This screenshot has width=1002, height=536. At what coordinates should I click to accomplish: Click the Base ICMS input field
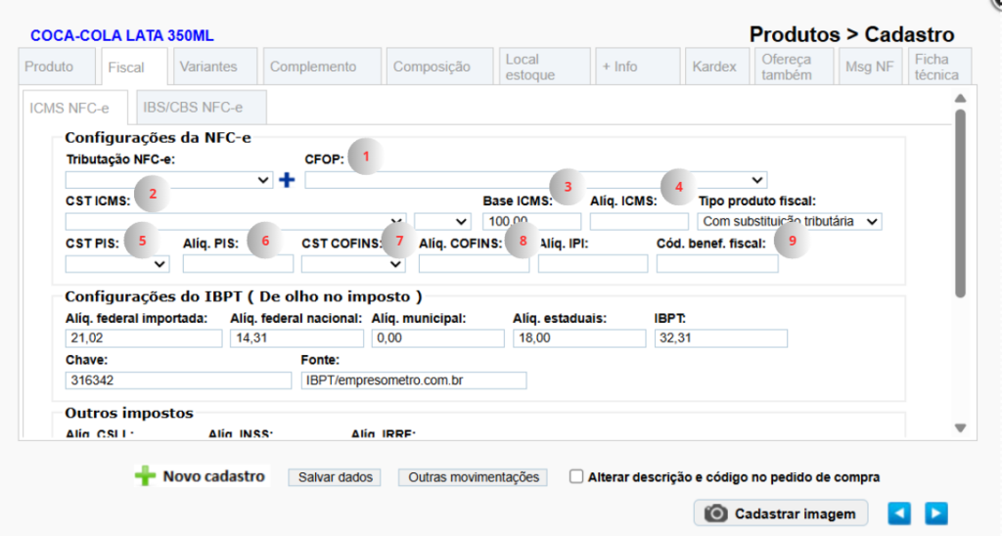(x=531, y=222)
